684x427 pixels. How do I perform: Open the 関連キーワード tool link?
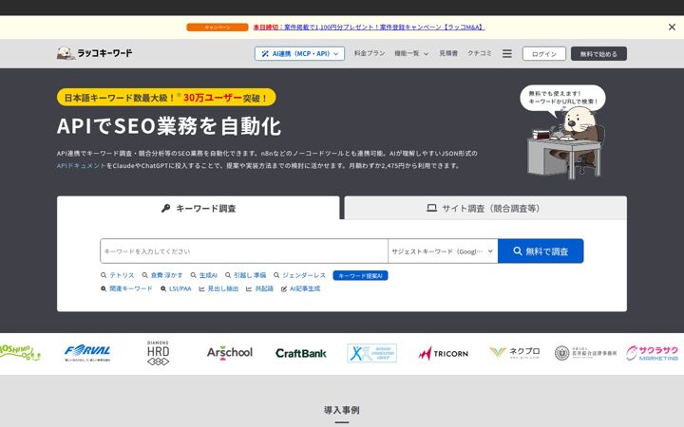[x=126, y=288]
